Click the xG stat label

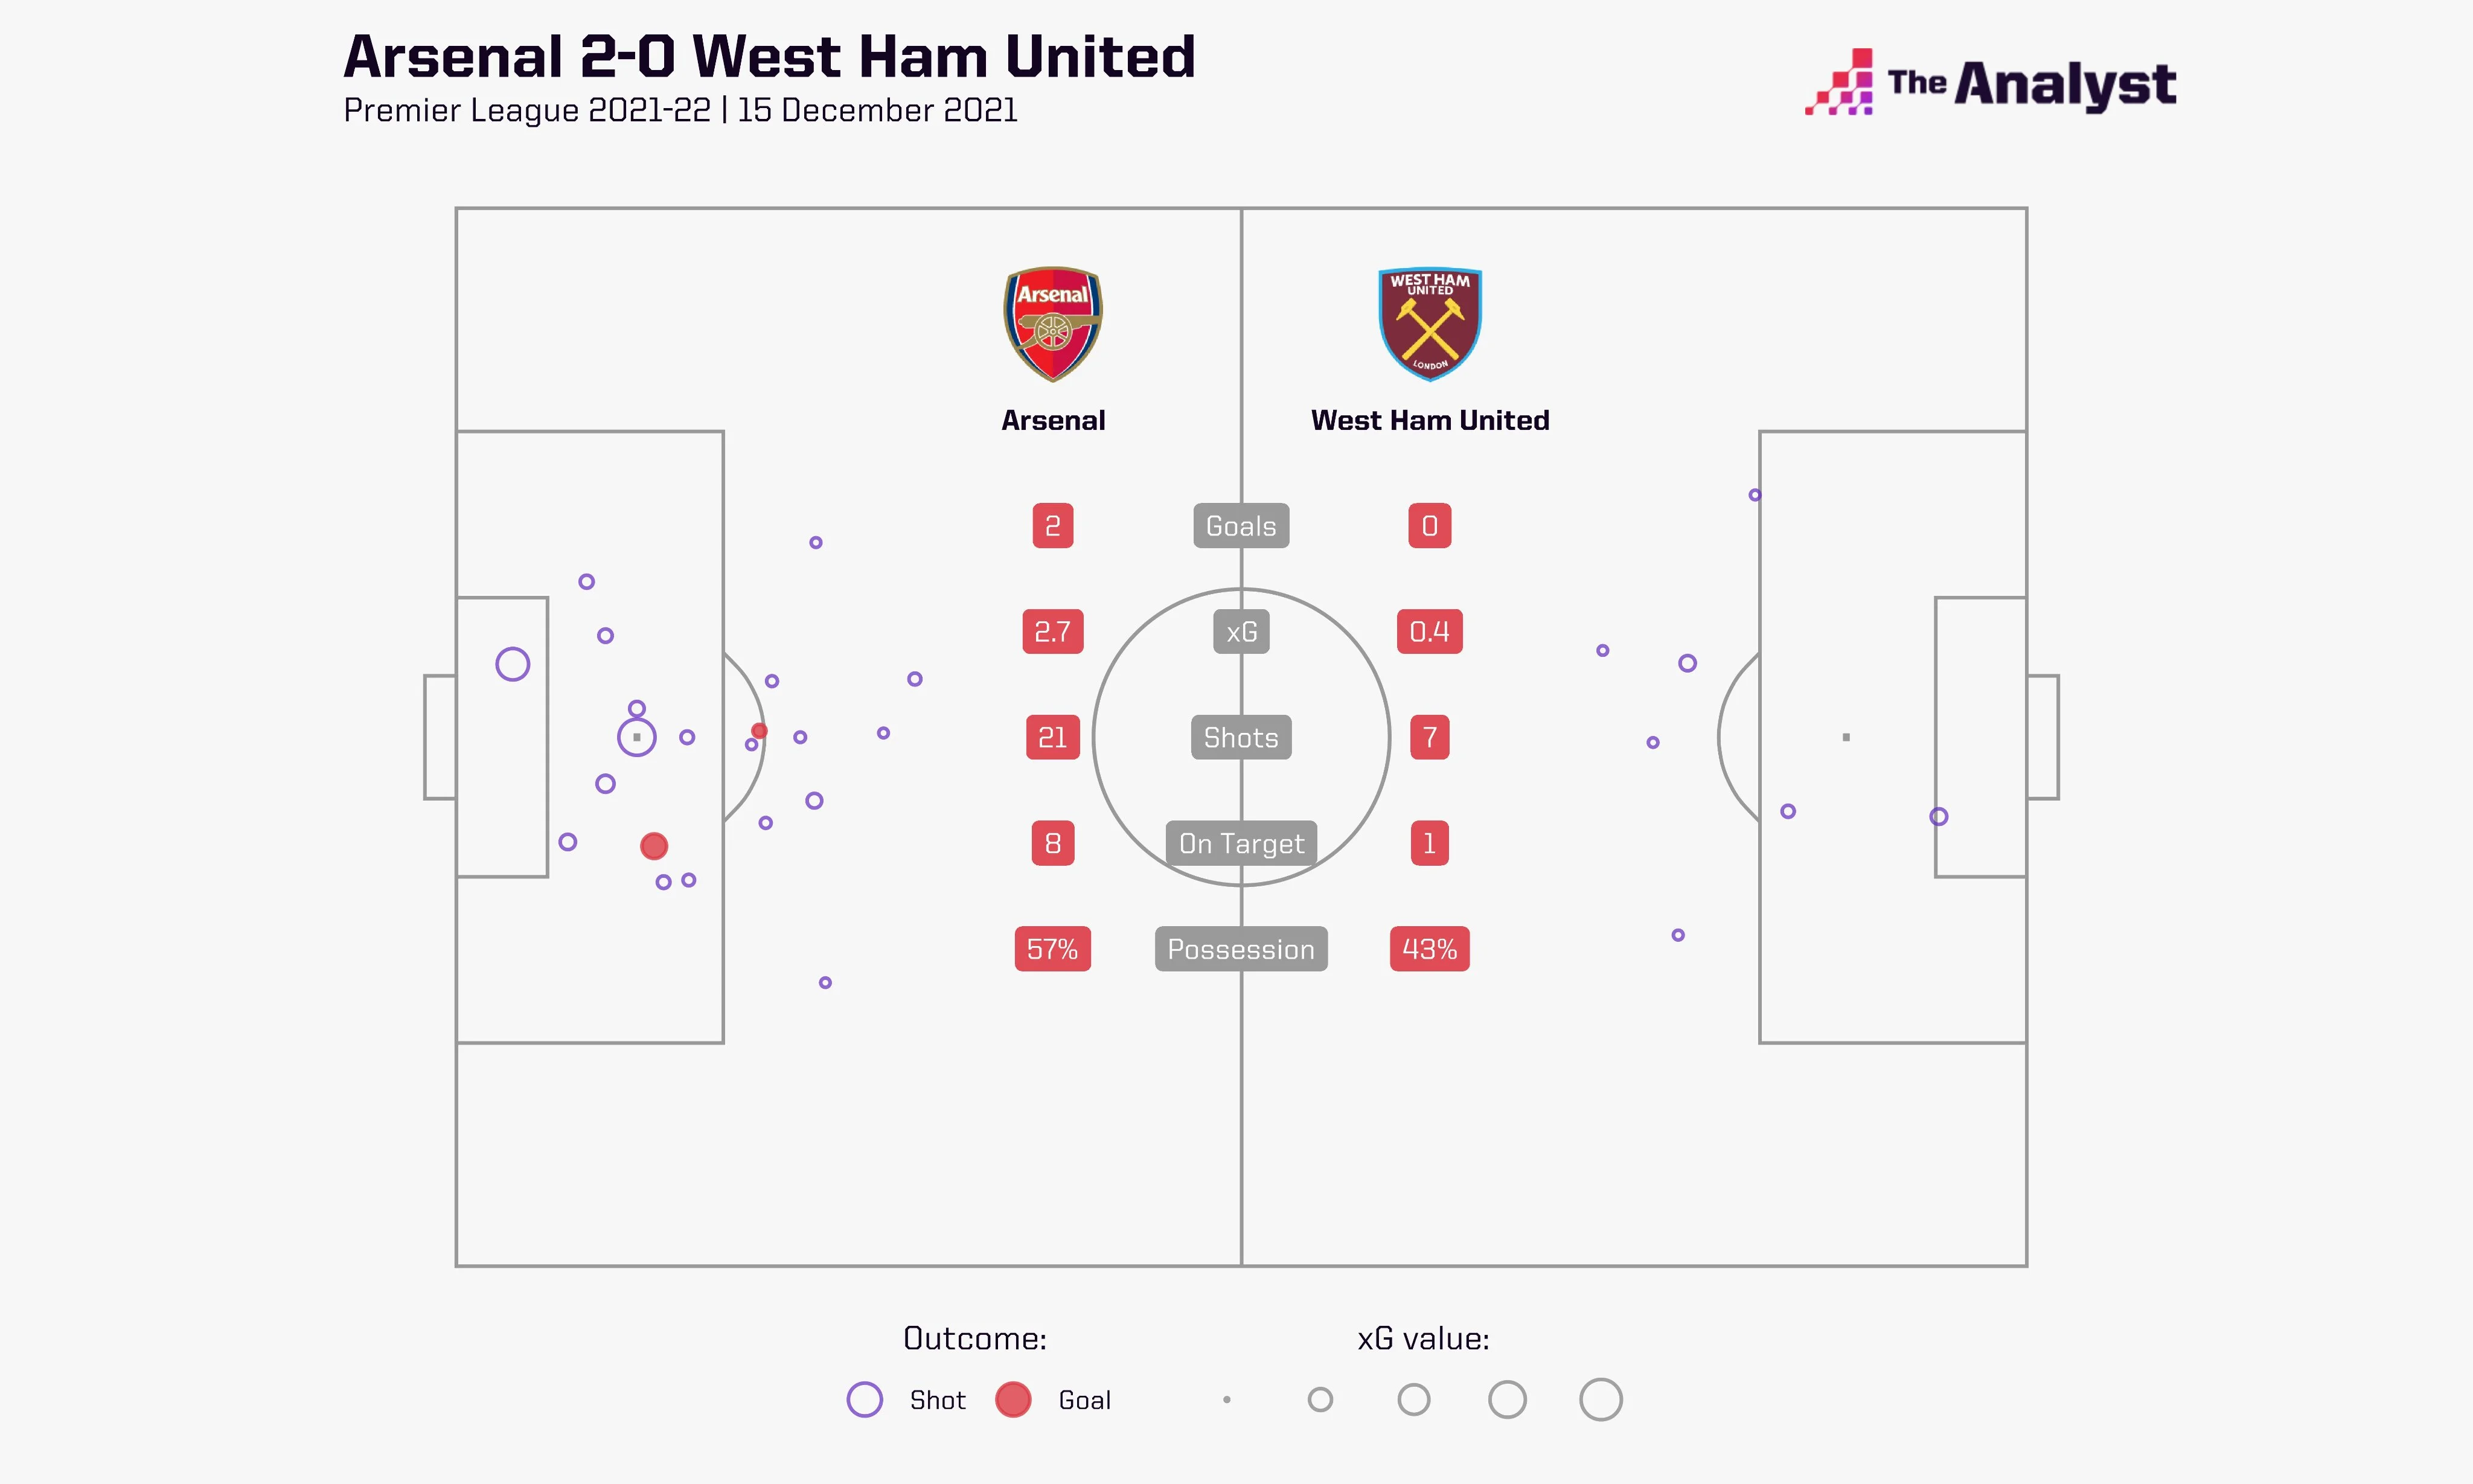tap(1241, 632)
